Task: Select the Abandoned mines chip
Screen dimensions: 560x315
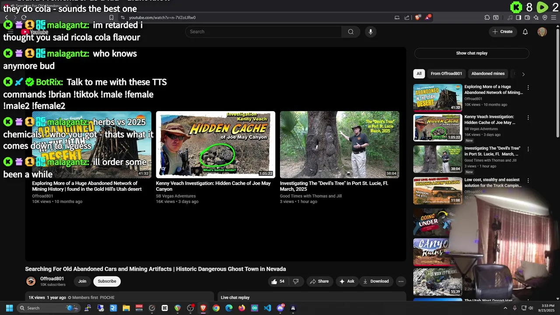Action: pyautogui.click(x=488, y=73)
